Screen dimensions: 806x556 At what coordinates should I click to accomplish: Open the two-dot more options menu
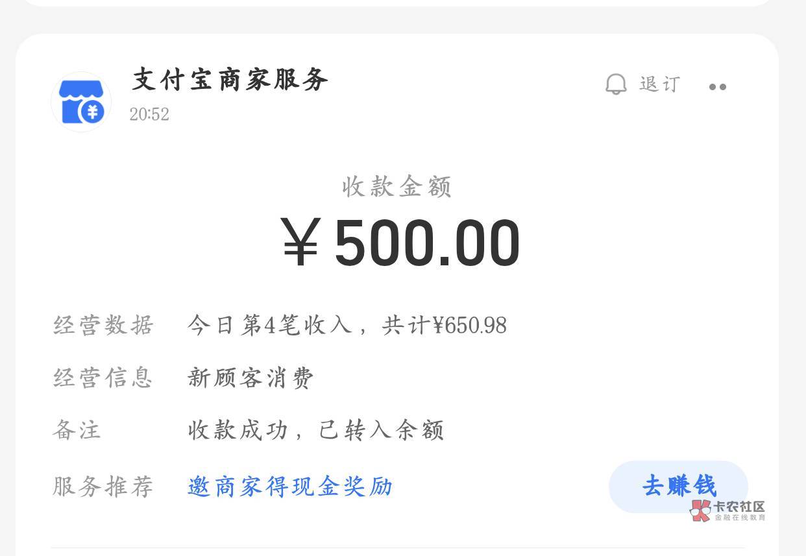717,87
